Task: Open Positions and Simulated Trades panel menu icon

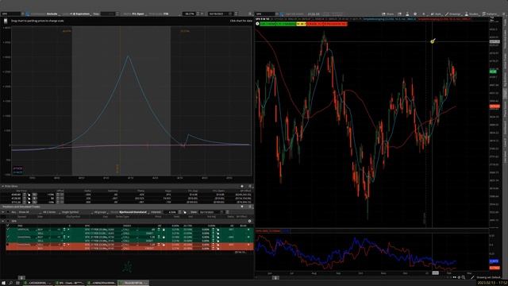Action: [250, 207]
